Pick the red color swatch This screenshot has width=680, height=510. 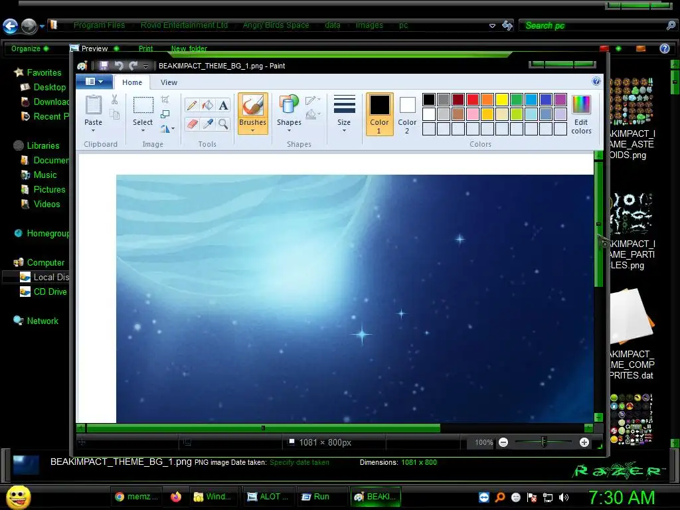(473, 100)
